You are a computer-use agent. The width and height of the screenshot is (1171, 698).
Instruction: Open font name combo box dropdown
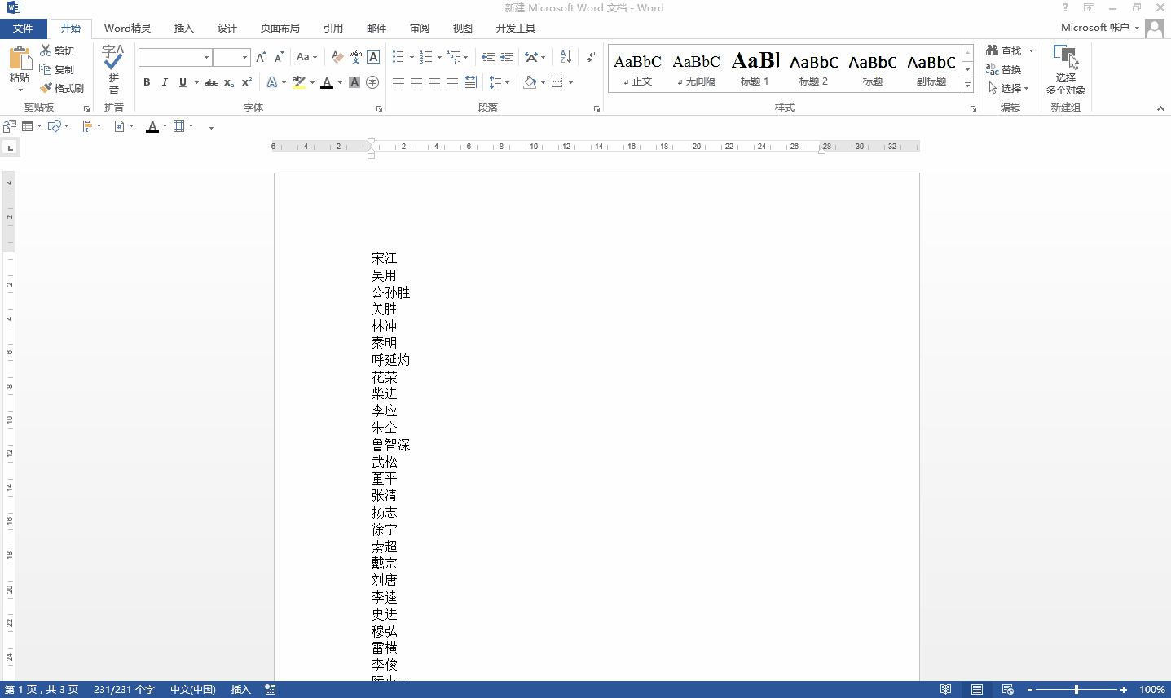coord(206,57)
